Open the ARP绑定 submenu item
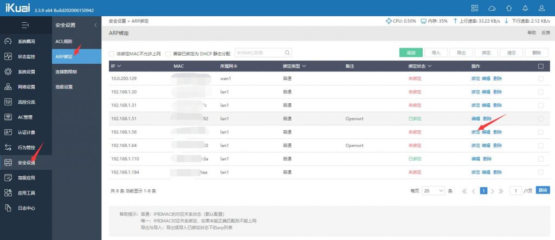 click(x=76, y=56)
